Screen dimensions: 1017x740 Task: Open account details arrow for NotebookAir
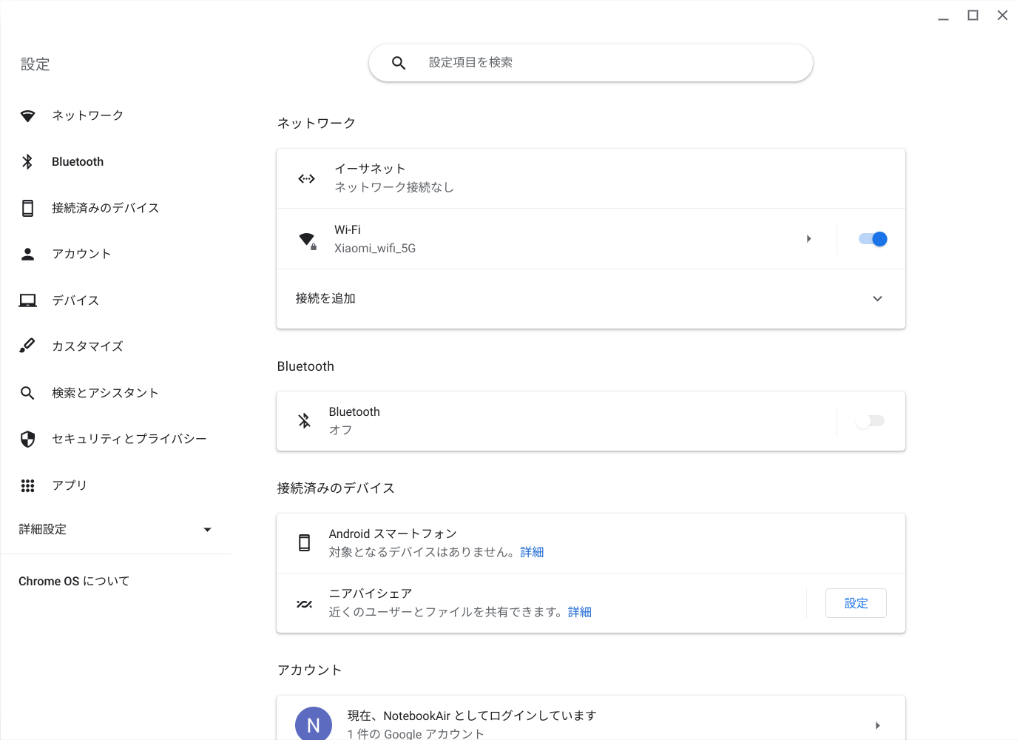point(877,726)
